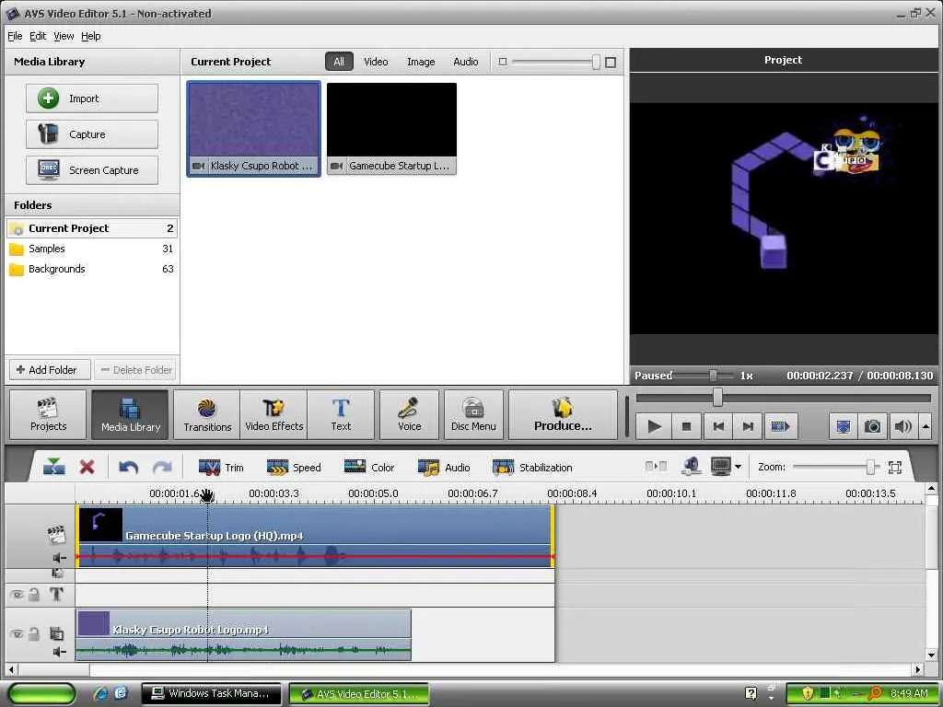Undo the last action
This screenshot has width=943, height=707.
click(x=129, y=467)
